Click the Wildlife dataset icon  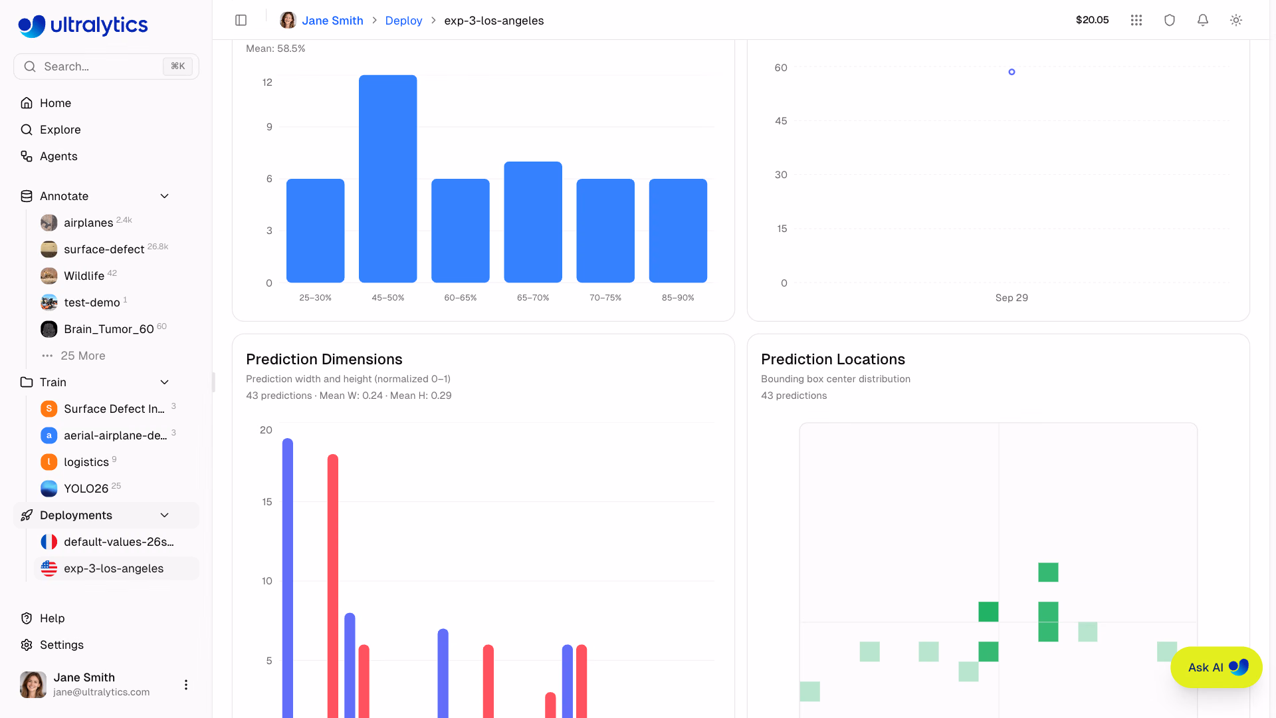coord(49,276)
